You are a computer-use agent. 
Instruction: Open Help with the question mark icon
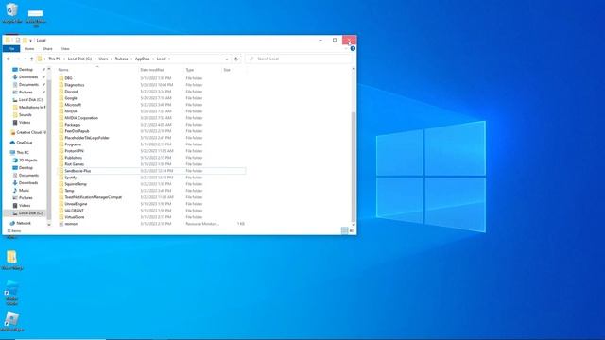[353, 49]
